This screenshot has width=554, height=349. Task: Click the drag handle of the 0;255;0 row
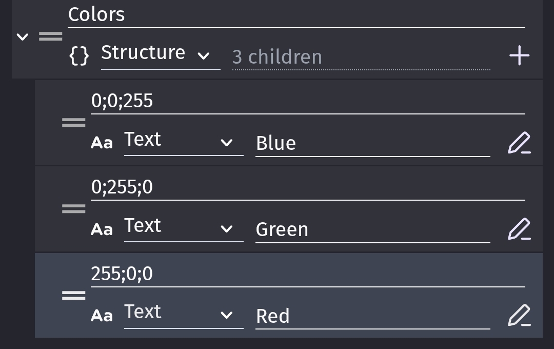[73, 209]
